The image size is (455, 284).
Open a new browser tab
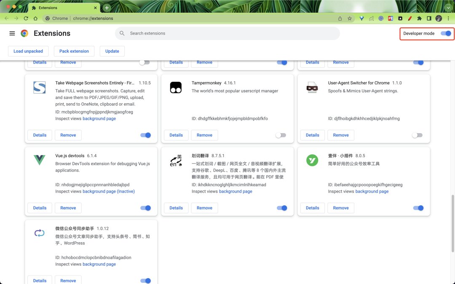(107, 7)
